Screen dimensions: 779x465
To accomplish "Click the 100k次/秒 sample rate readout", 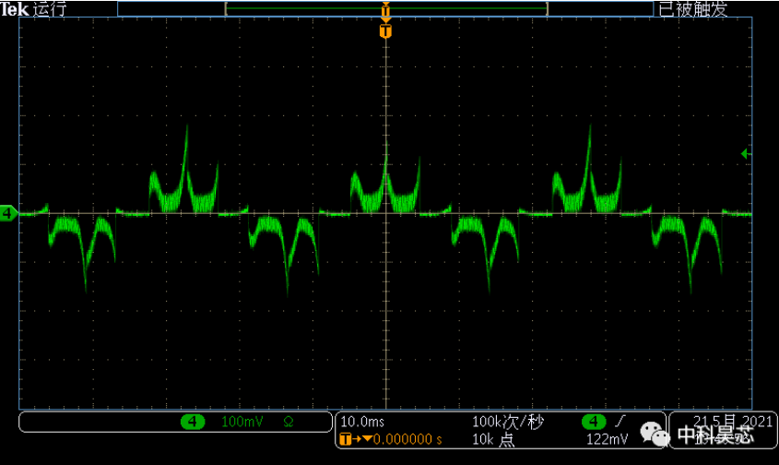I will 508,422.
